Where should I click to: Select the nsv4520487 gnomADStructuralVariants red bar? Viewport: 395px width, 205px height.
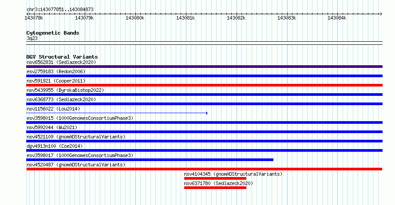[x=204, y=169]
